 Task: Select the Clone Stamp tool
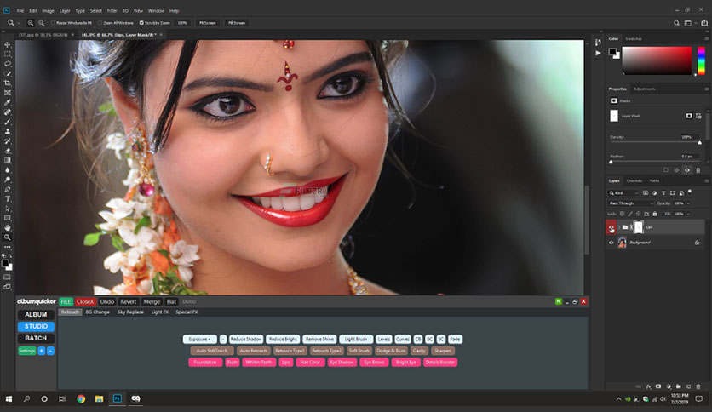coord(8,131)
